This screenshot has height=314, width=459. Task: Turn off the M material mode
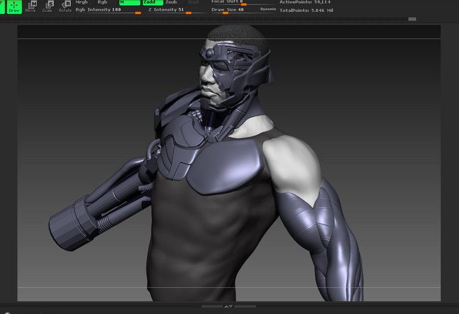130,2
